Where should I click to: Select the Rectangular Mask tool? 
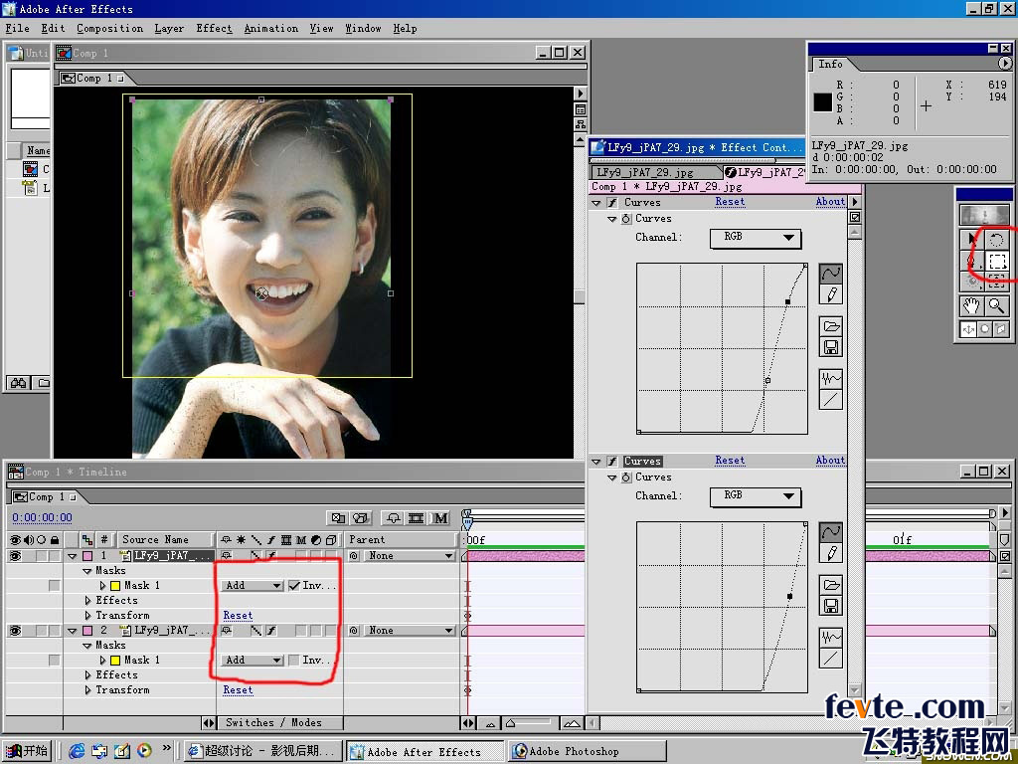996,262
